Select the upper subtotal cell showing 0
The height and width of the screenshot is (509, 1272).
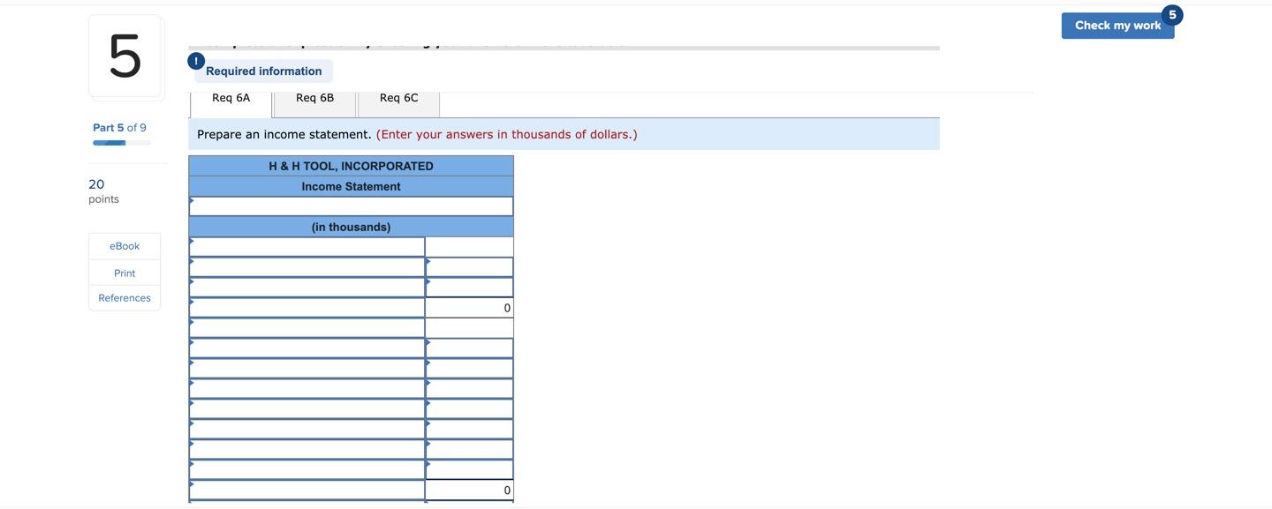click(469, 308)
